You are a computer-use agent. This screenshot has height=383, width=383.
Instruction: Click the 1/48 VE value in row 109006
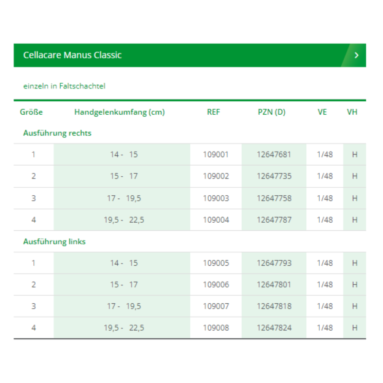[325, 285]
